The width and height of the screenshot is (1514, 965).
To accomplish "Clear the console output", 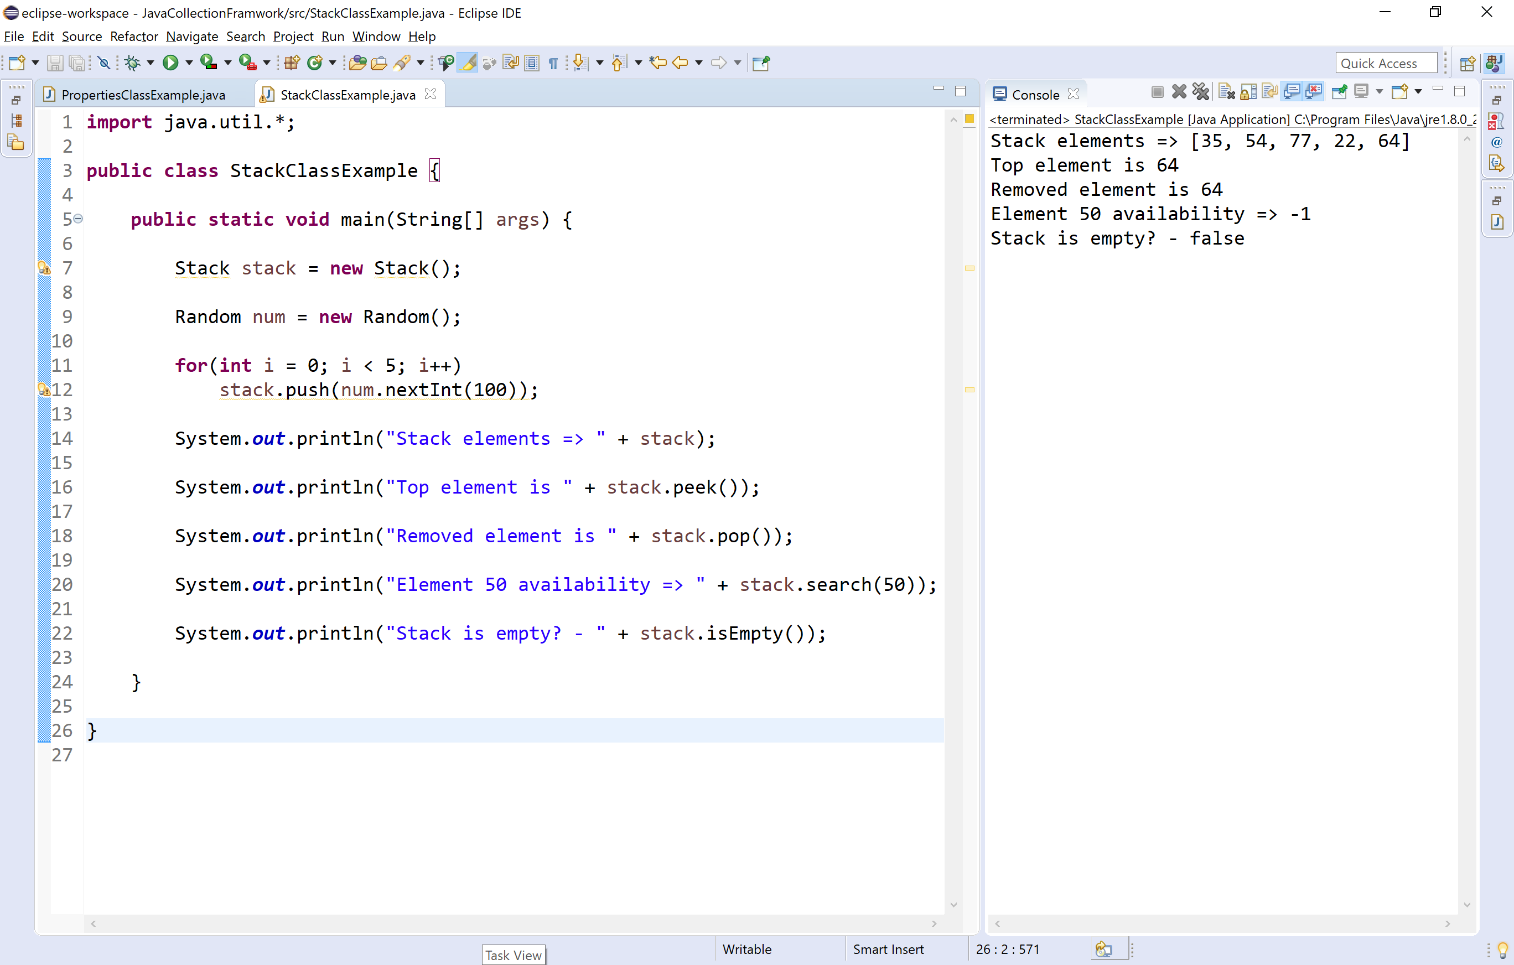I will click(x=1226, y=92).
